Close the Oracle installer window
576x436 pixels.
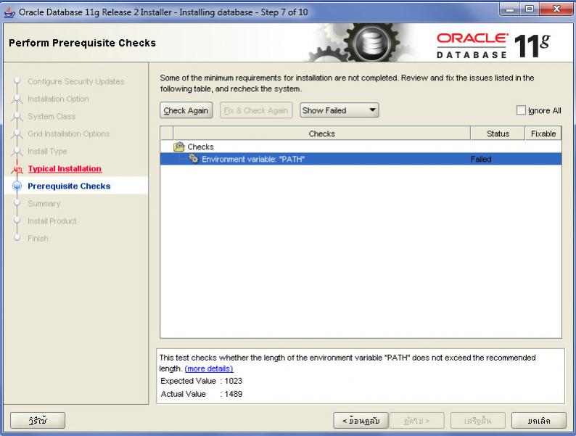point(556,9)
